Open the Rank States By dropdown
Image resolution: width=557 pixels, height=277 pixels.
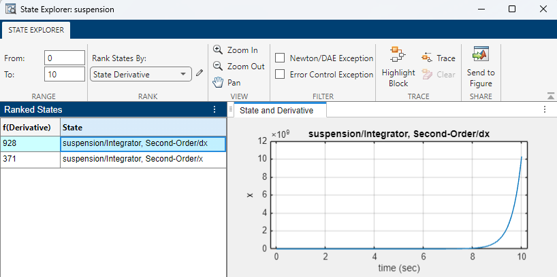[x=141, y=75]
